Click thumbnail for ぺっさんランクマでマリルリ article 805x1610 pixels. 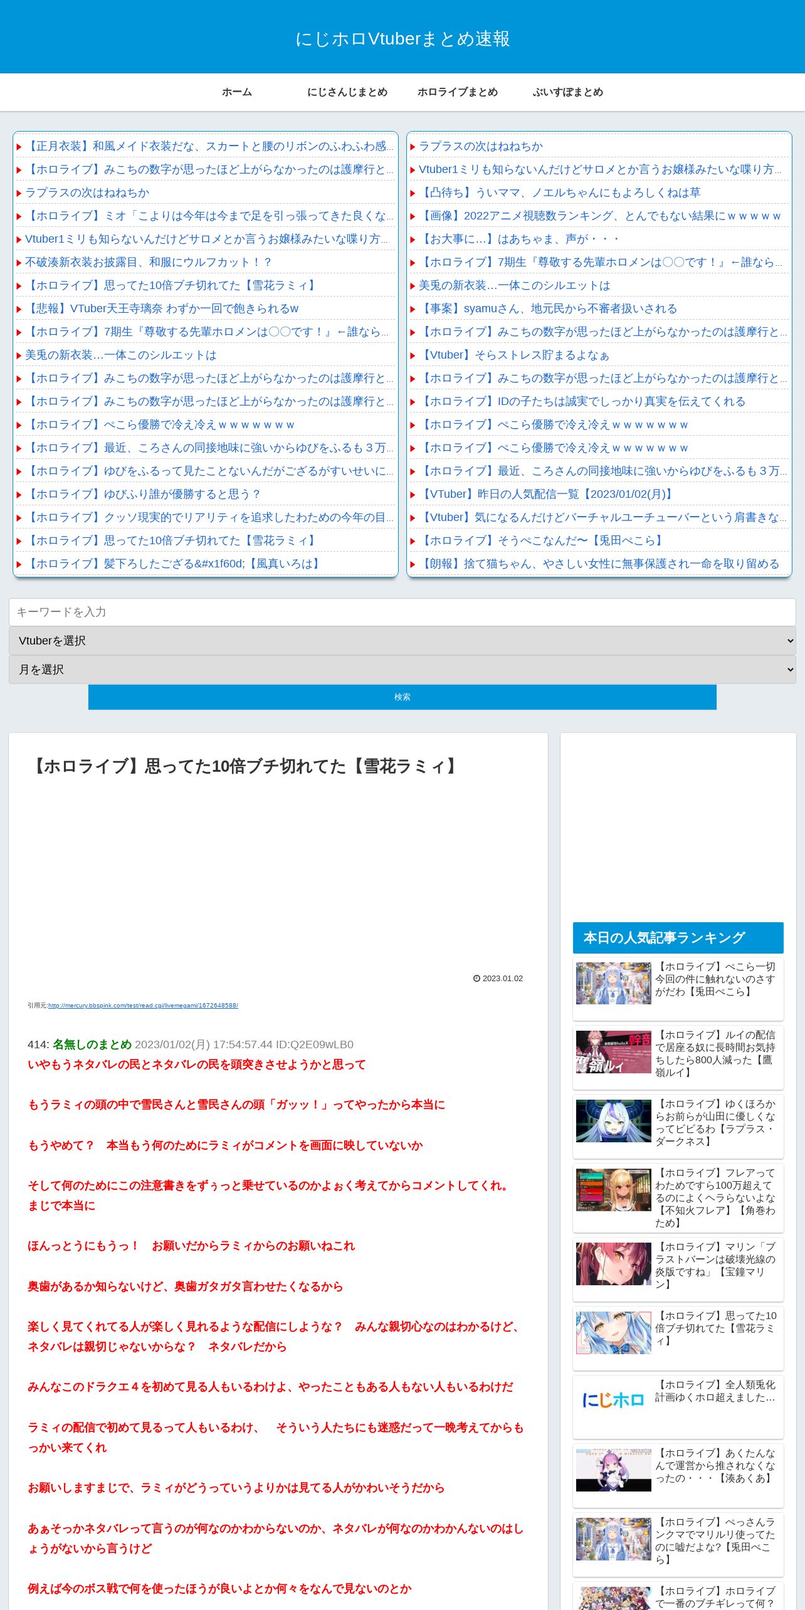[614, 1539]
